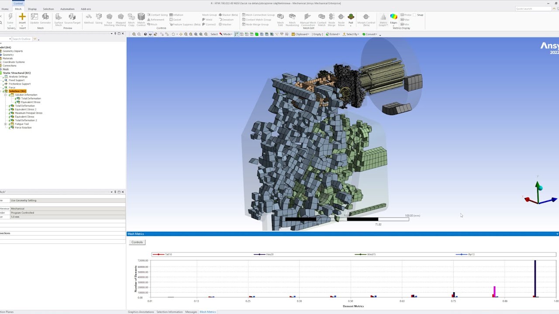The image size is (559, 314).
Task: Click the Inflation control
Action: (x=176, y=15)
